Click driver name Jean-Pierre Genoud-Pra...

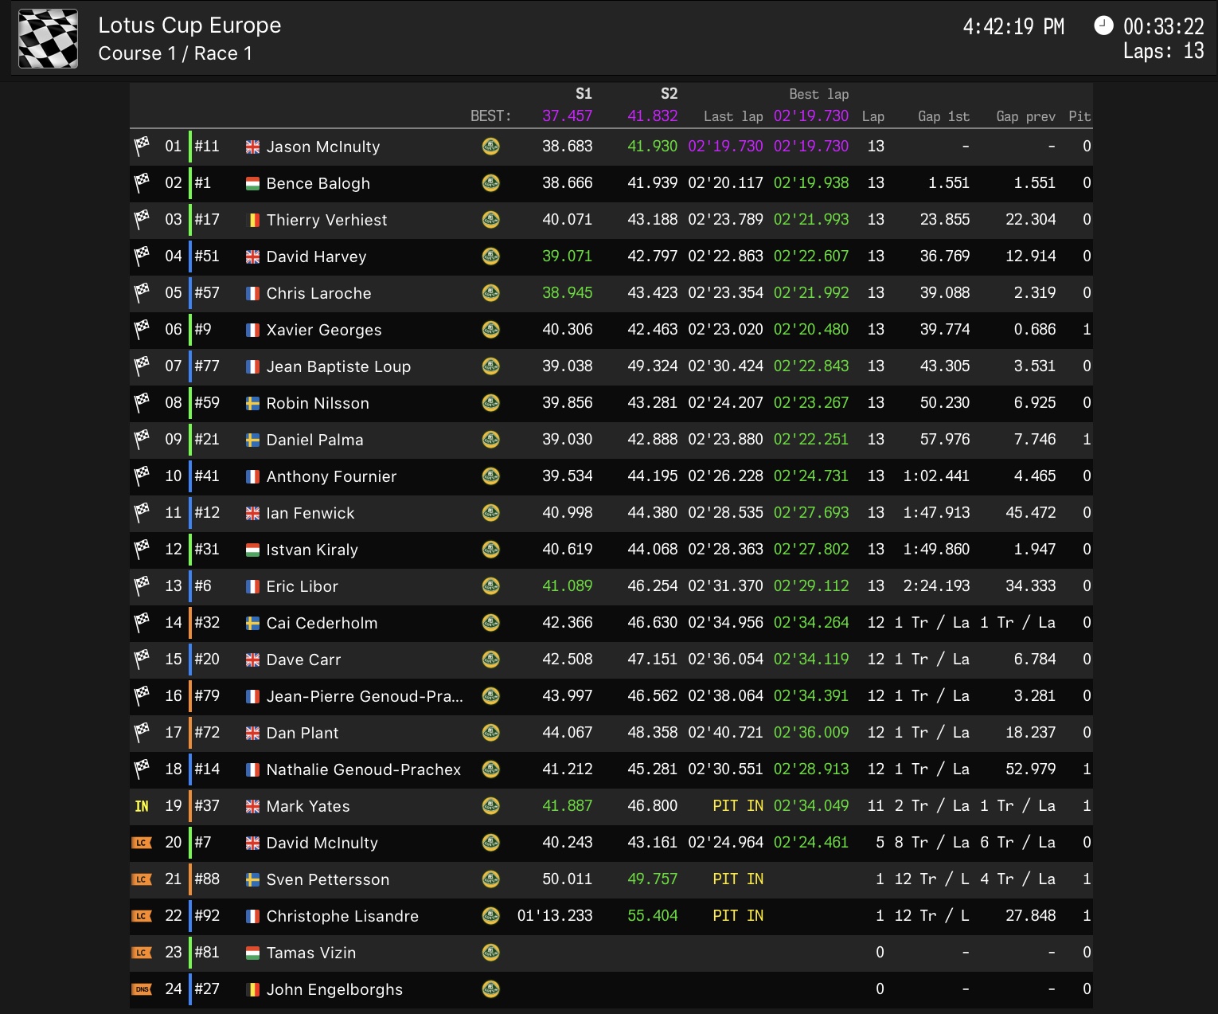tap(365, 696)
